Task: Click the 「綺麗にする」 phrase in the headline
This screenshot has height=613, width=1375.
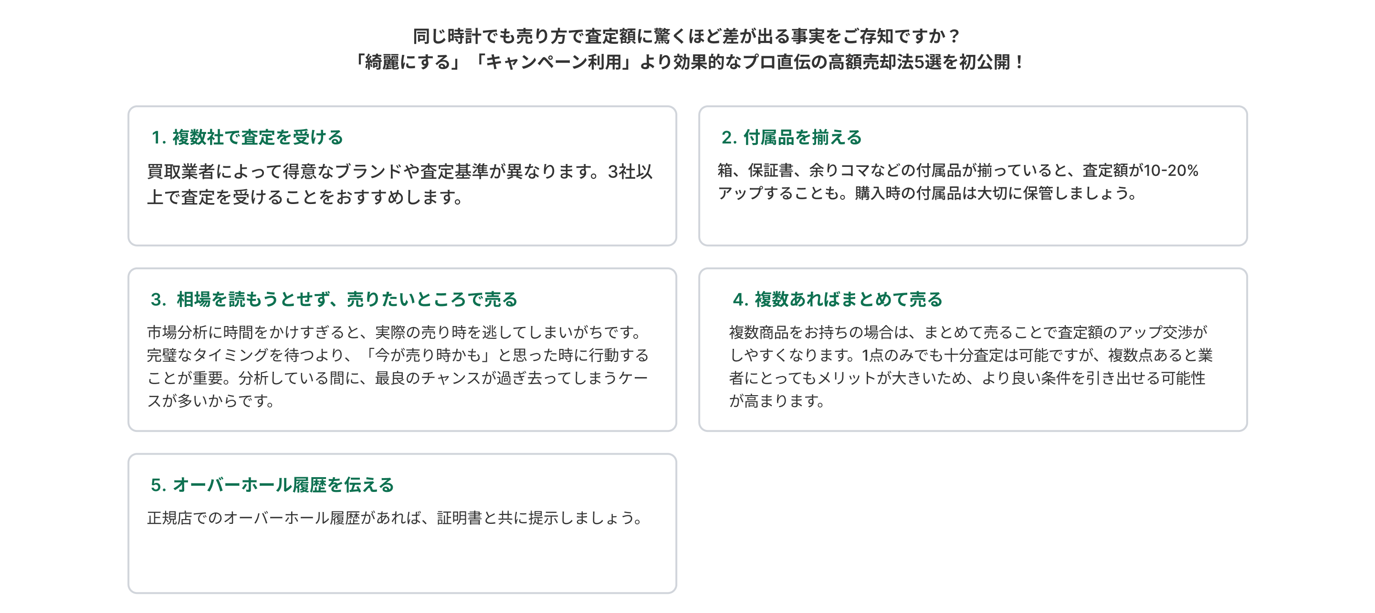Action: click(x=407, y=62)
